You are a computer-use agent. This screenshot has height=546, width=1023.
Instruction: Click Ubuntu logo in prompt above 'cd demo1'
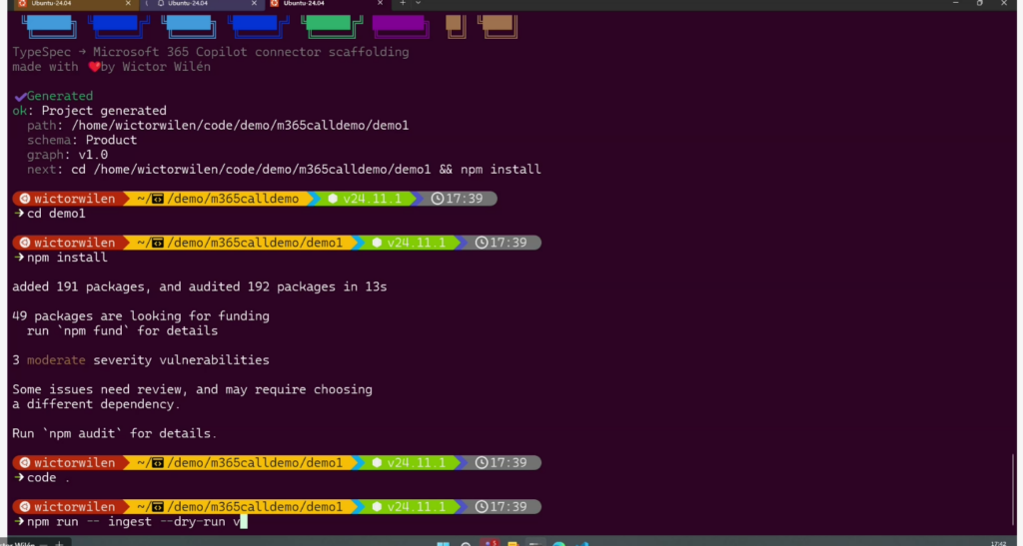coord(23,199)
